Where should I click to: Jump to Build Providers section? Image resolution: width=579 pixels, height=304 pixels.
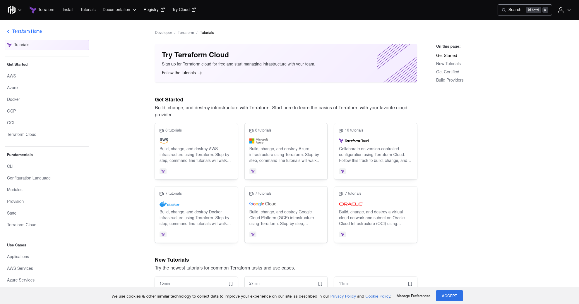click(450, 80)
